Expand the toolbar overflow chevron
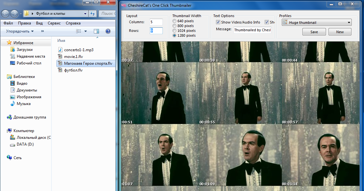 [43, 31]
